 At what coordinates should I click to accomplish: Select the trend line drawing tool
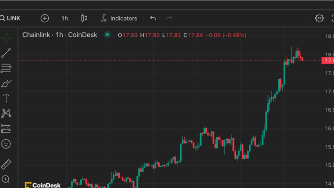[x=6, y=53]
